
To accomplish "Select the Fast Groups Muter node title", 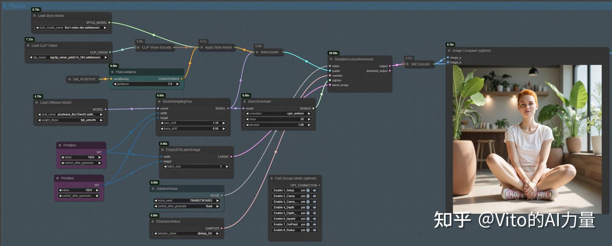I will click(295, 178).
